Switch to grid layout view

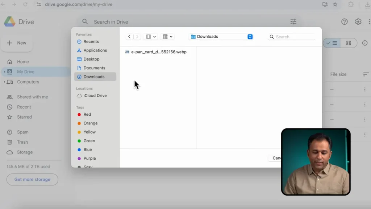tap(349, 43)
